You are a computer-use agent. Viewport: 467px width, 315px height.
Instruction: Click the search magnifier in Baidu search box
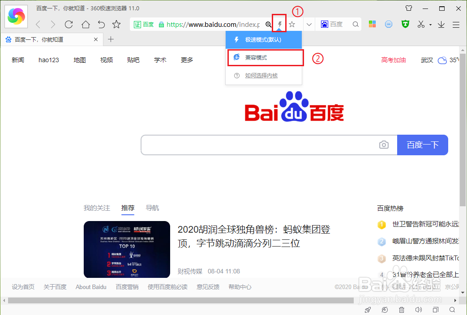tap(356, 25)
